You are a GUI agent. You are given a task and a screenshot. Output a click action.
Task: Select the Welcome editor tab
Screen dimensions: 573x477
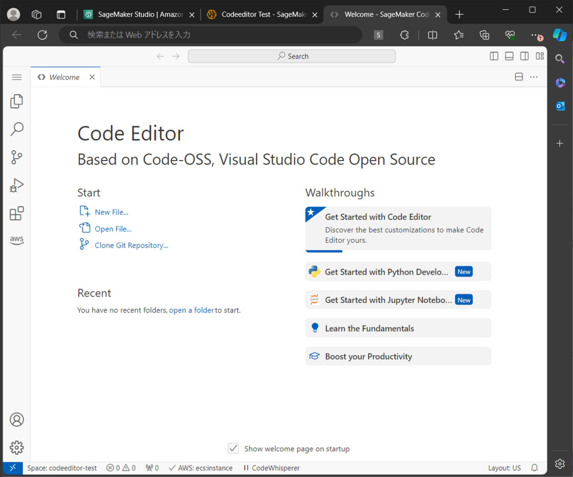pos(64,77)
